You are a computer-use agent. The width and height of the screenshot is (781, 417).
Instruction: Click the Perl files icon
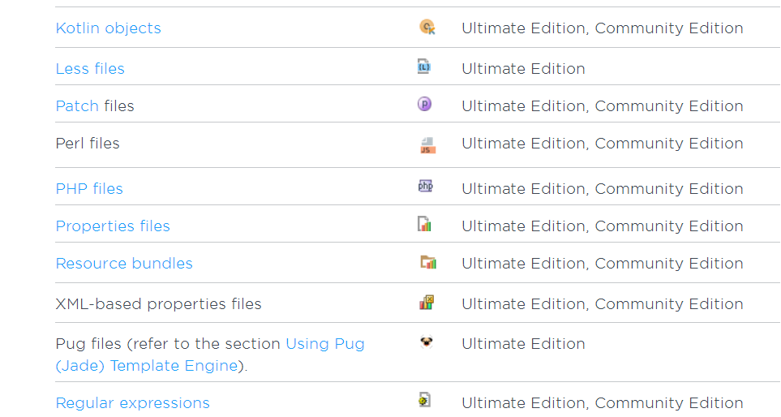(x=427, y=145)
